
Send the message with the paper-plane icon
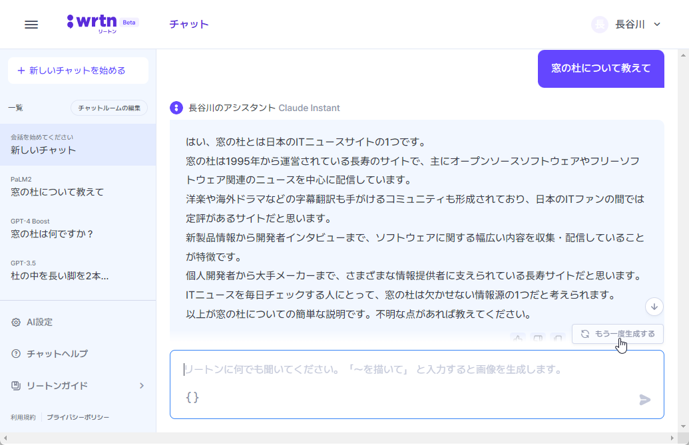coord(644,399)
